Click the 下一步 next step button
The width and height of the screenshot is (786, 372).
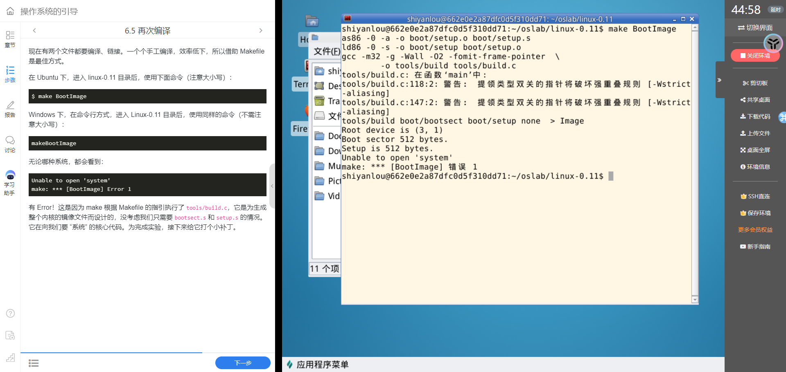[x=243, y=363]
